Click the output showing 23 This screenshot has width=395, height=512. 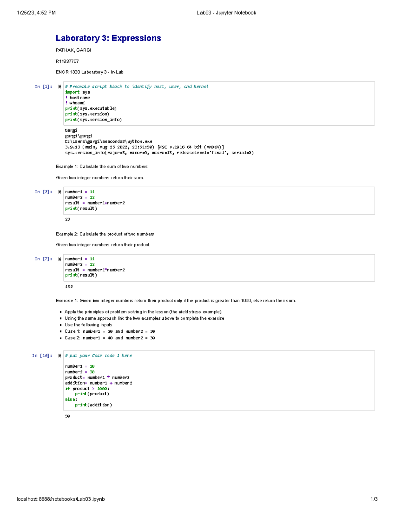tap(68, 219)
